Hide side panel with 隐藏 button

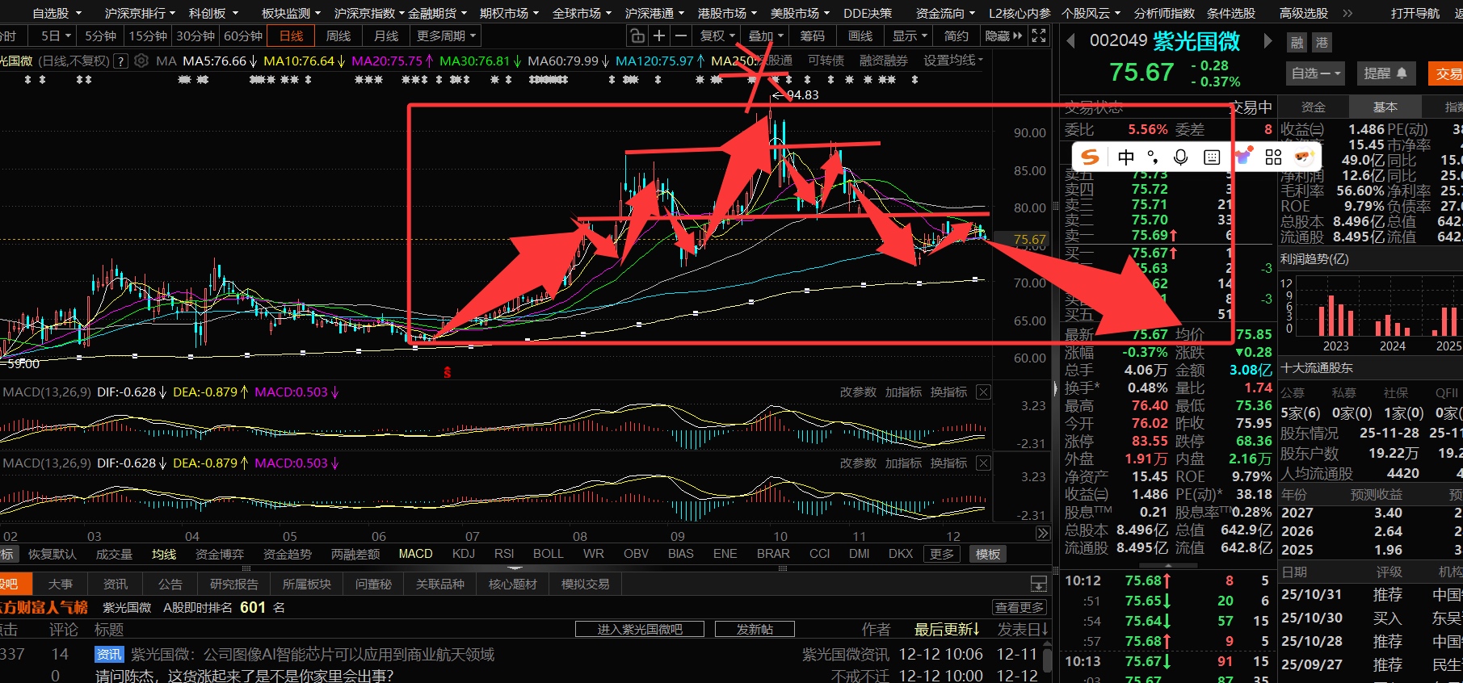[1004, 36]
